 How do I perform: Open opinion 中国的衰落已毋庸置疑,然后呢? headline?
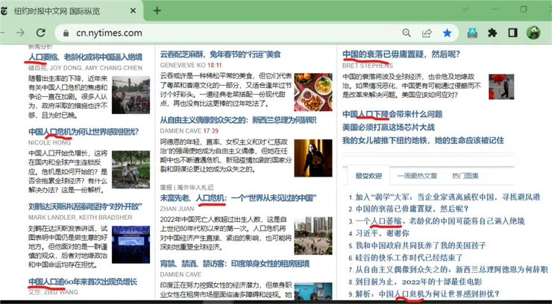401,54
